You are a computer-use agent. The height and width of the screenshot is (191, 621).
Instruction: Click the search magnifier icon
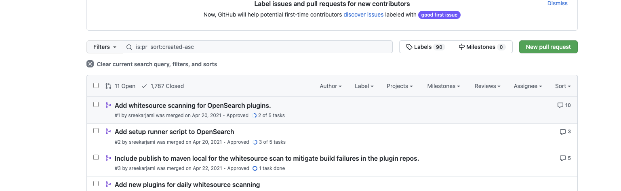tap(129, 47)
